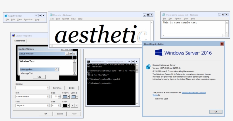Open View menu in Phorofor Notepad

pos(73,19)
